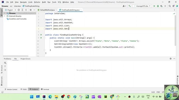This screenshot has width=179, height=100.
Task: Click the top icon in Problems sidebar
Action: 5,63
